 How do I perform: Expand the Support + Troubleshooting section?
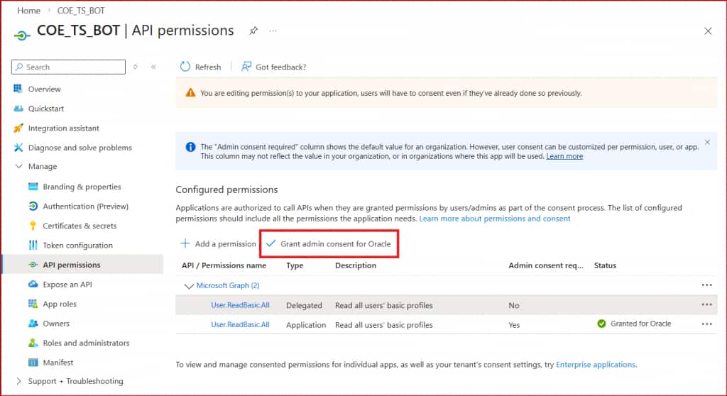pos(18,381)
